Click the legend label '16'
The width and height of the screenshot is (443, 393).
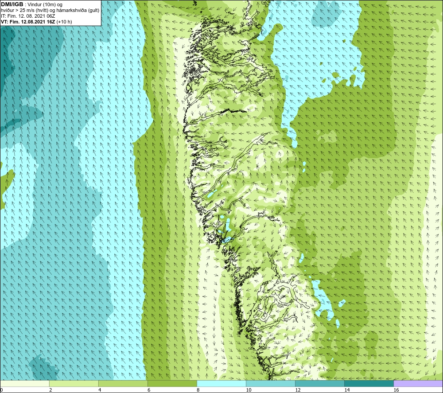tap(396, 390)
